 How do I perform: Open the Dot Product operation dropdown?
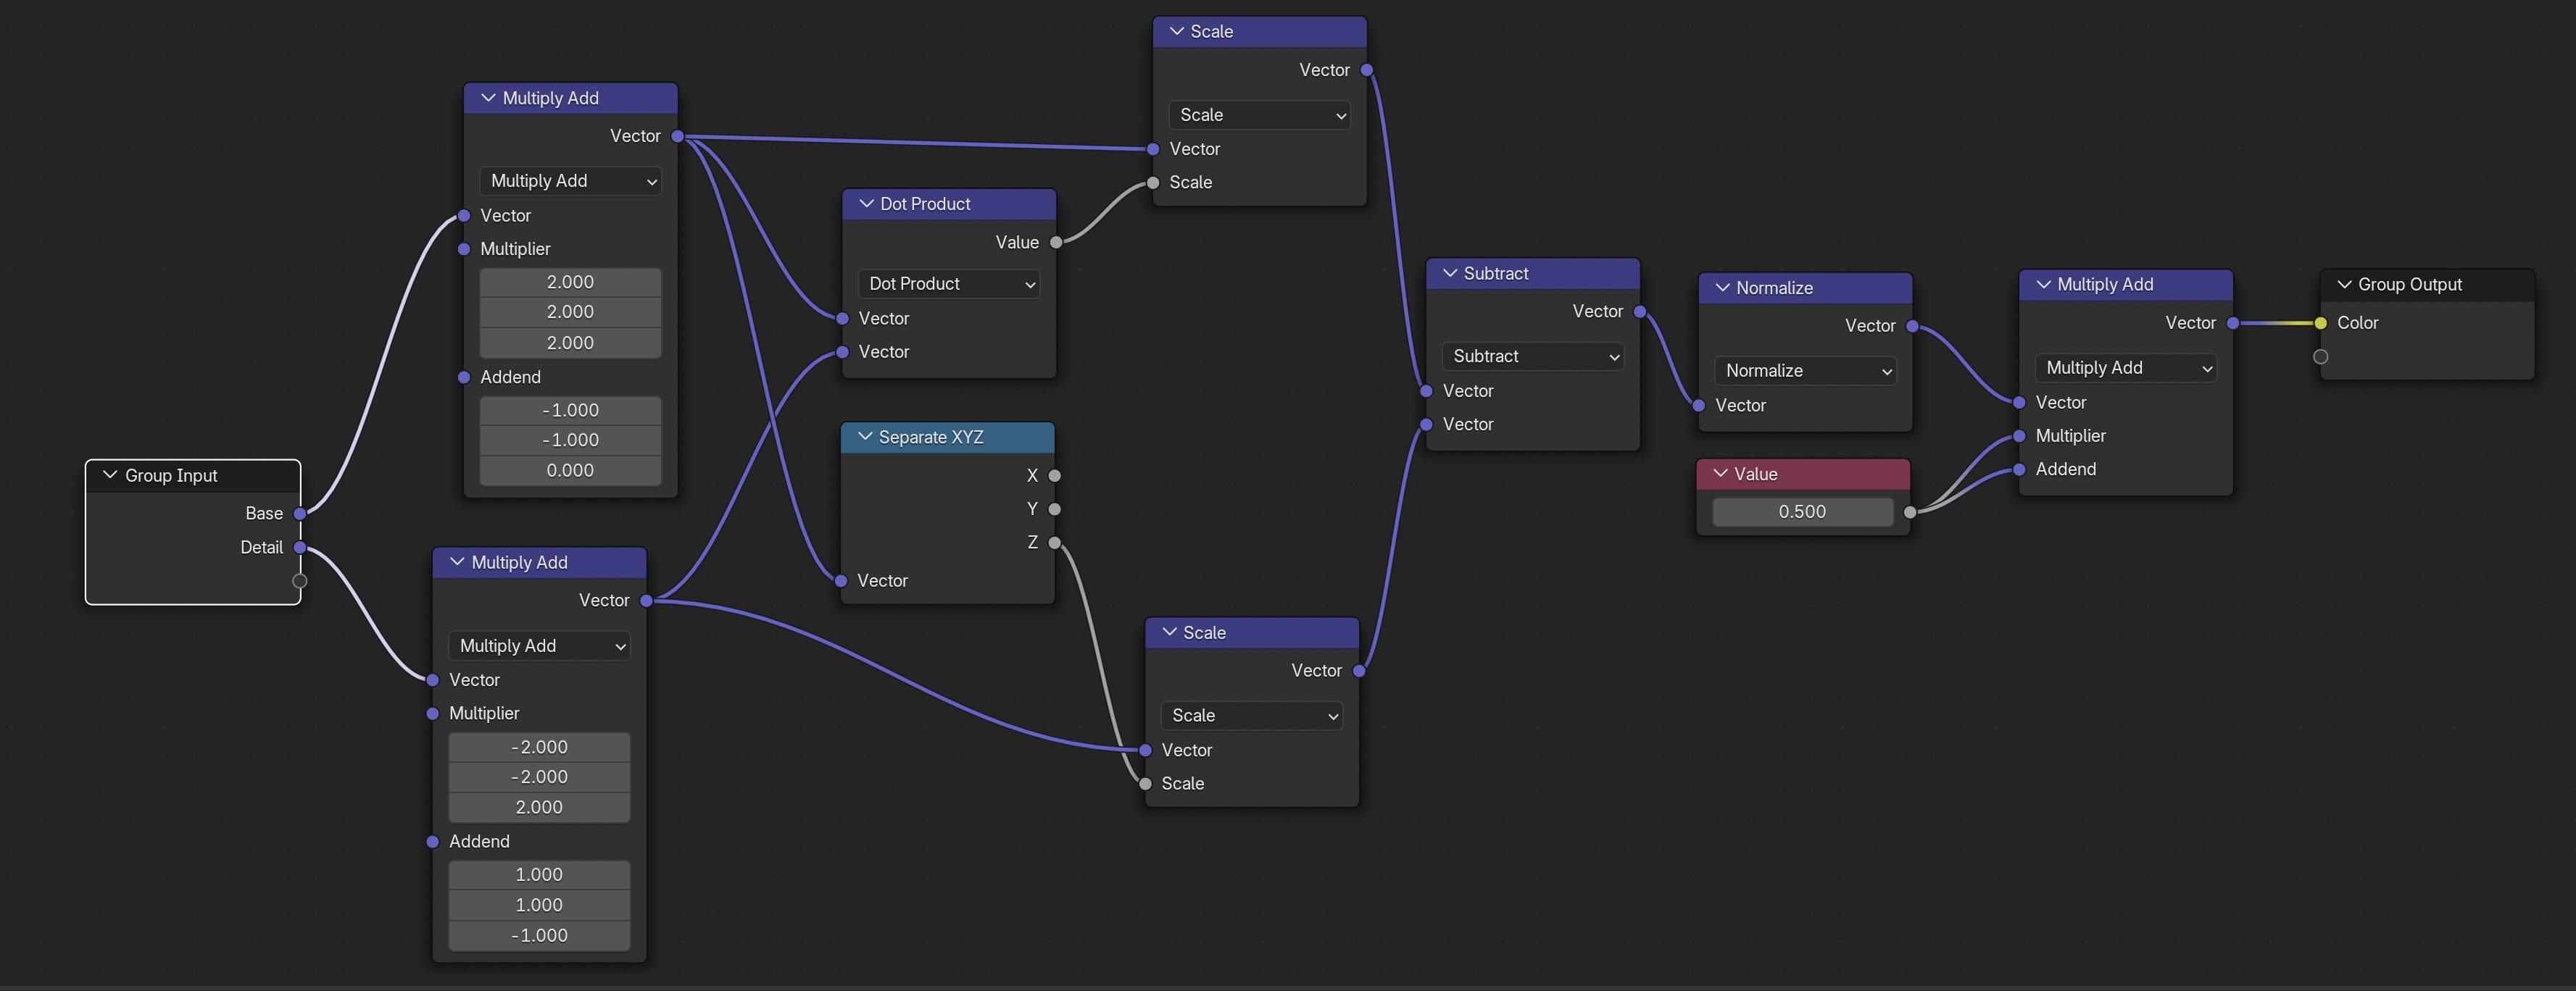tap(948, 284)
